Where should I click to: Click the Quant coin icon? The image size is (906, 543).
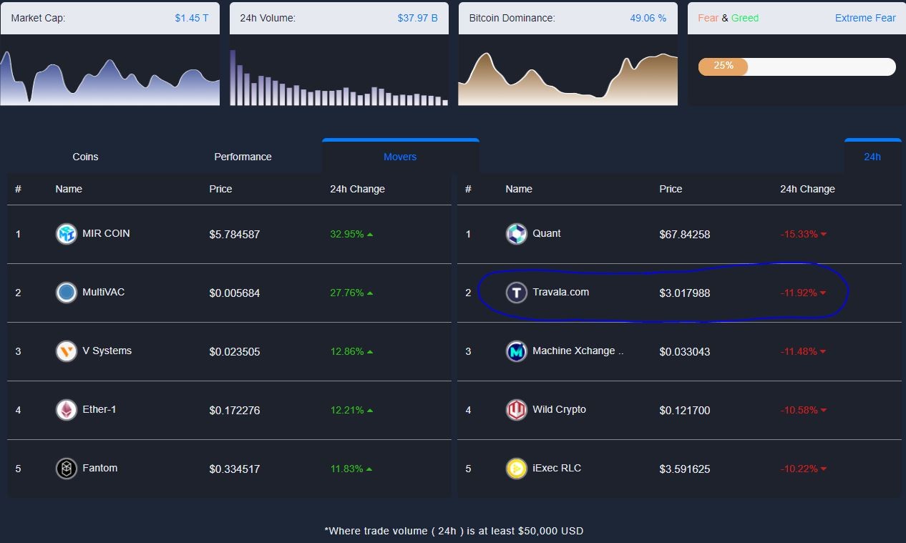point(516,234)
